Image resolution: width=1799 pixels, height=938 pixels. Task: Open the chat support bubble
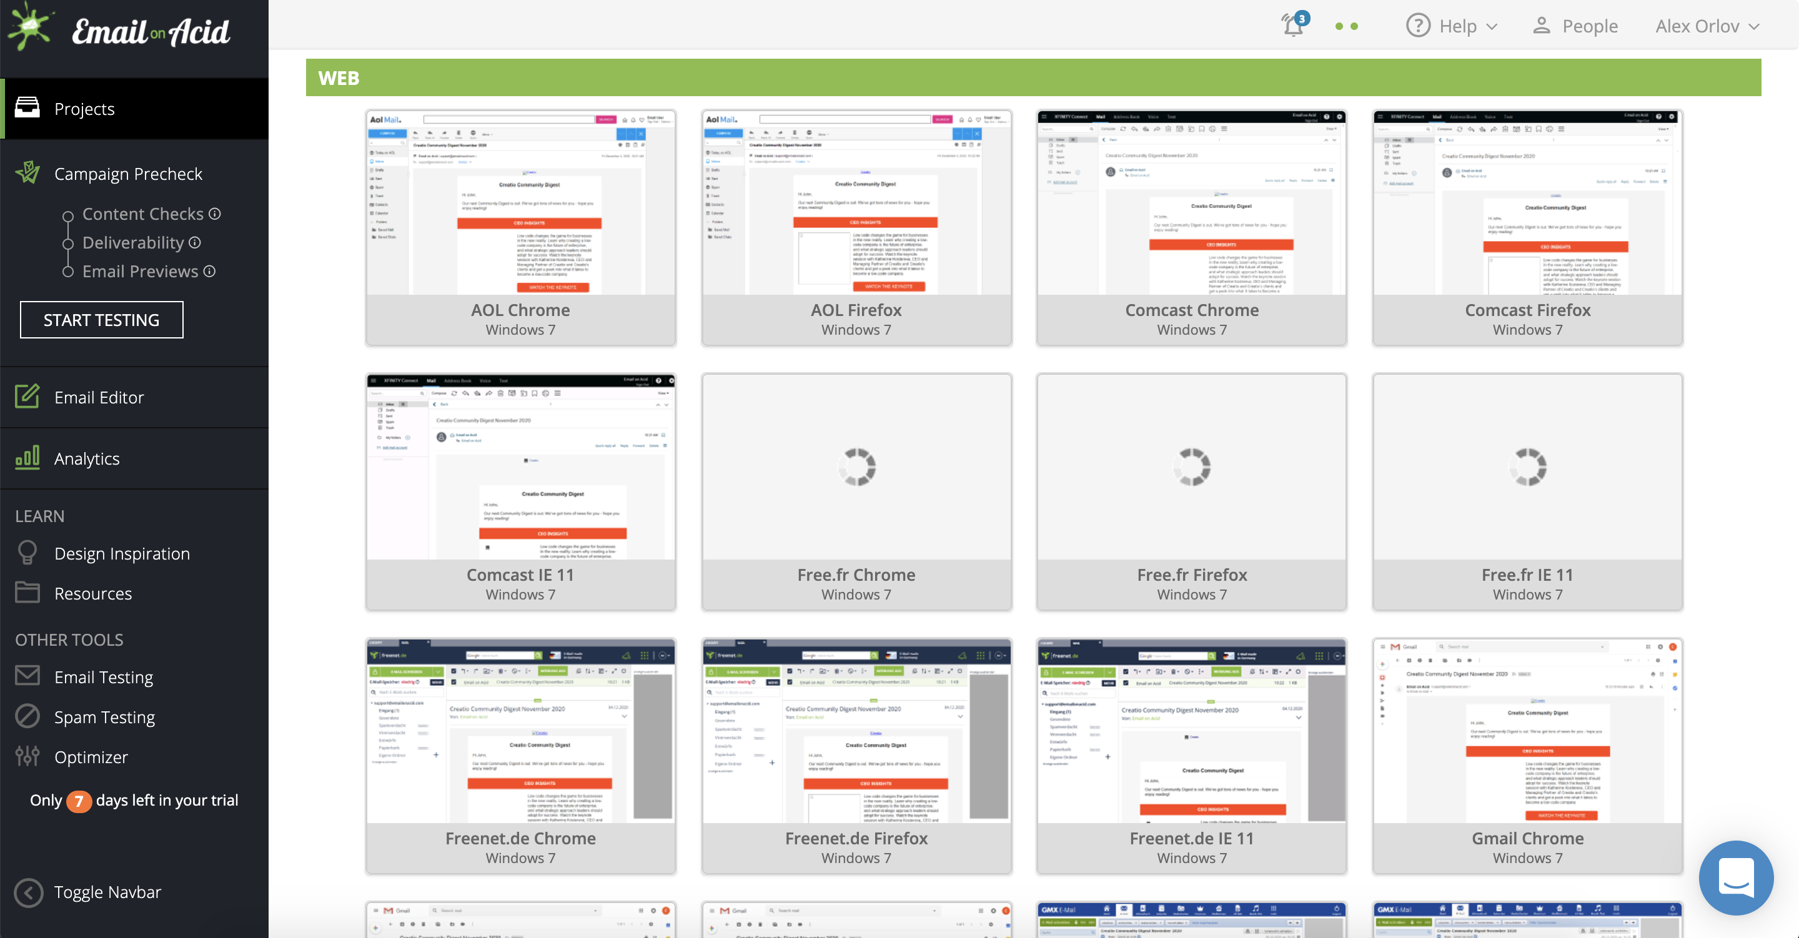pyautogui.click(x=1735, y=877)
